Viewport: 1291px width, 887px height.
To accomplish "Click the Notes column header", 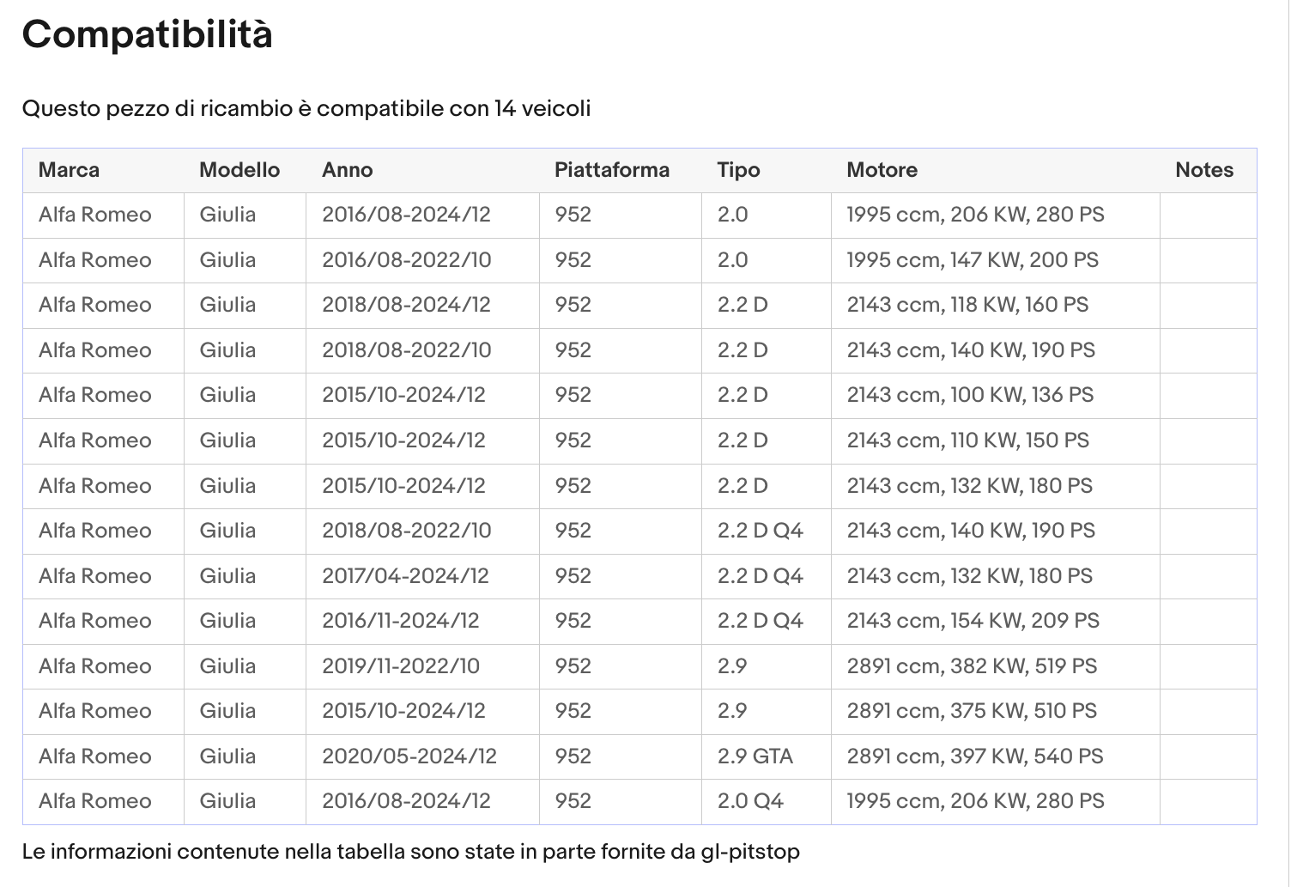I will point(1204,170).
